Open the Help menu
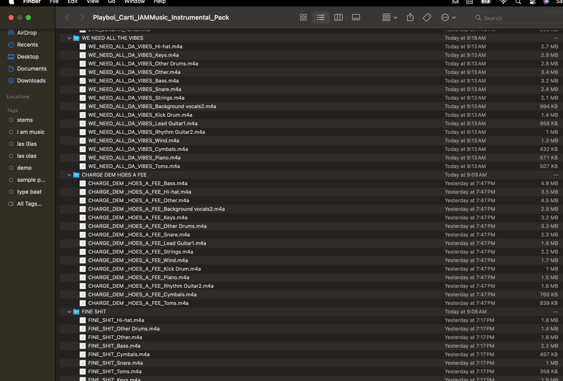 (160, 2)
